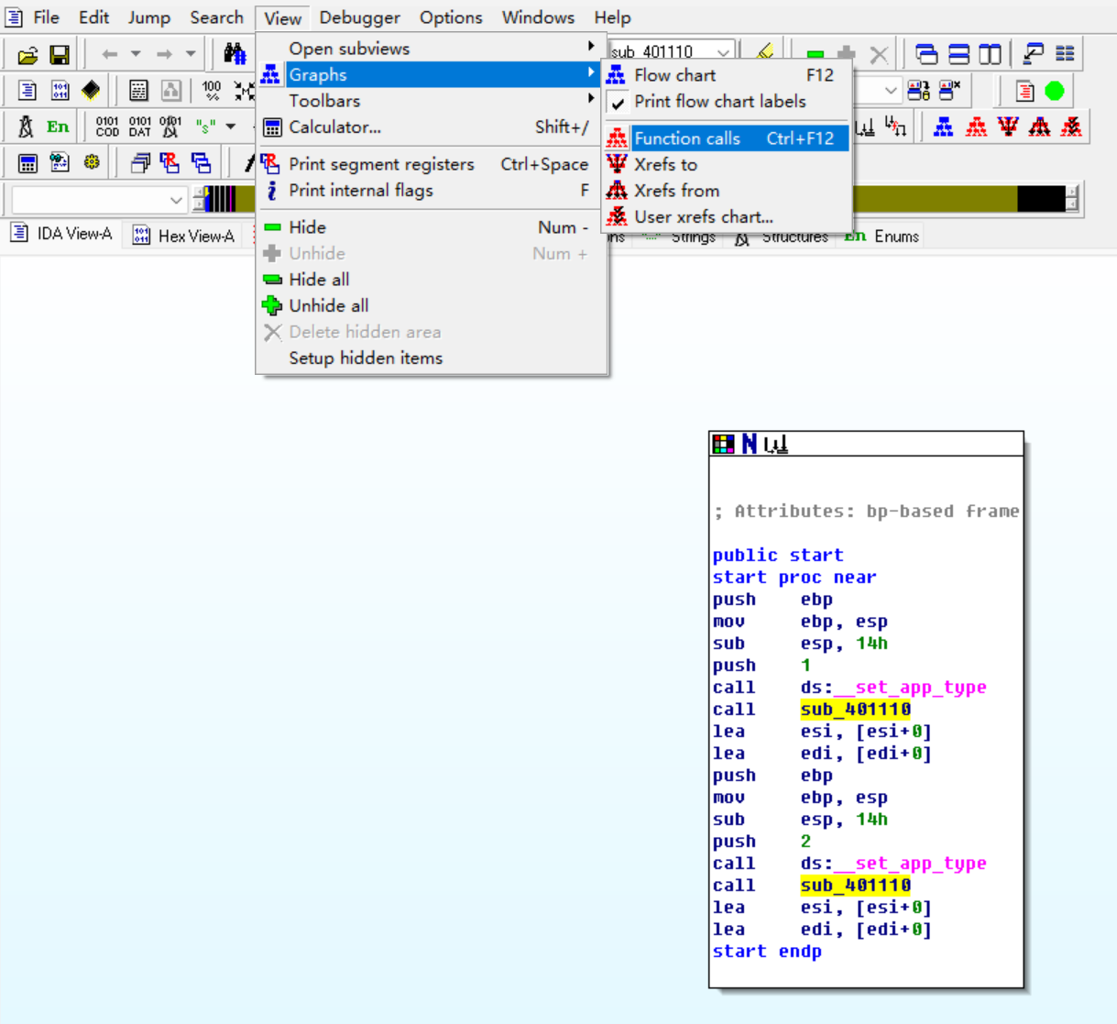Click the calculator toolbar icon
Screen dimensions: 1117x1024
click(x=27, y=163)
